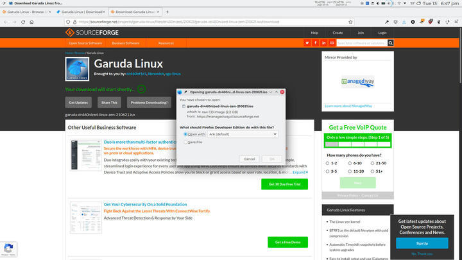The height and width of the screenshot is (260, 462).
Task: Click the Cancel button in download dialog
Action: click(249, 159)
